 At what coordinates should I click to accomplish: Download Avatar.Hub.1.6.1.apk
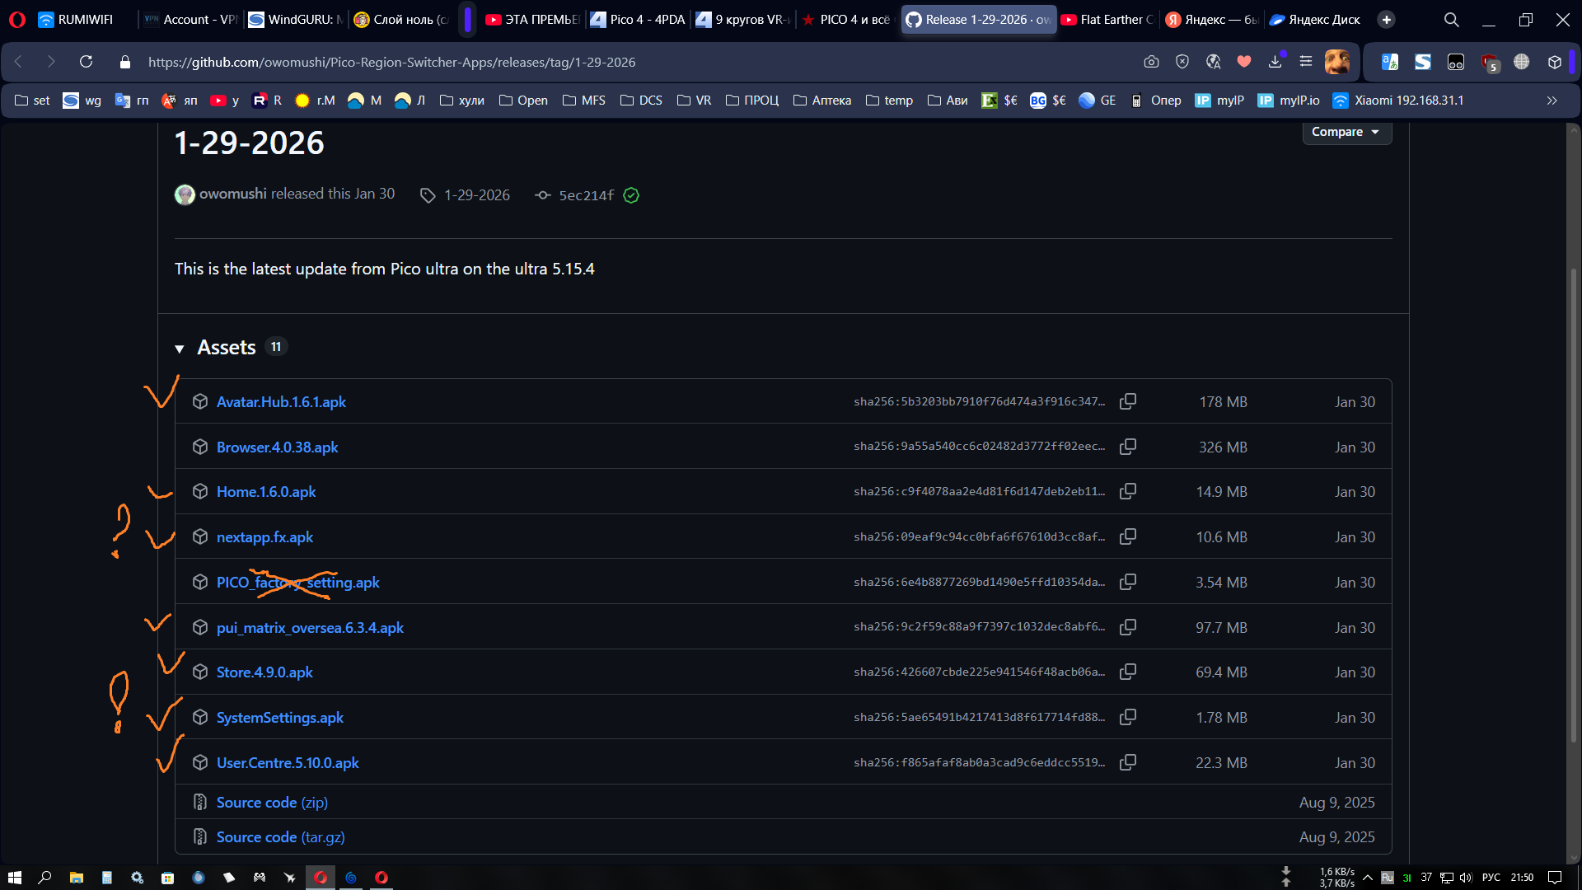[281, 402]
